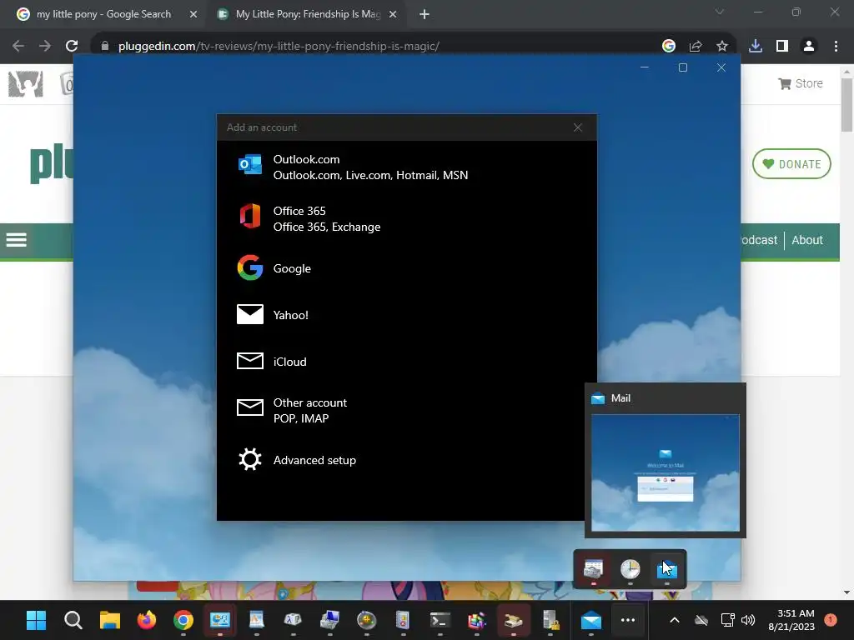The image size is (854, 640).
Task: Click the Office 365, Exchange subtitle
Action: pyautogui.click(x=327, y=227)
